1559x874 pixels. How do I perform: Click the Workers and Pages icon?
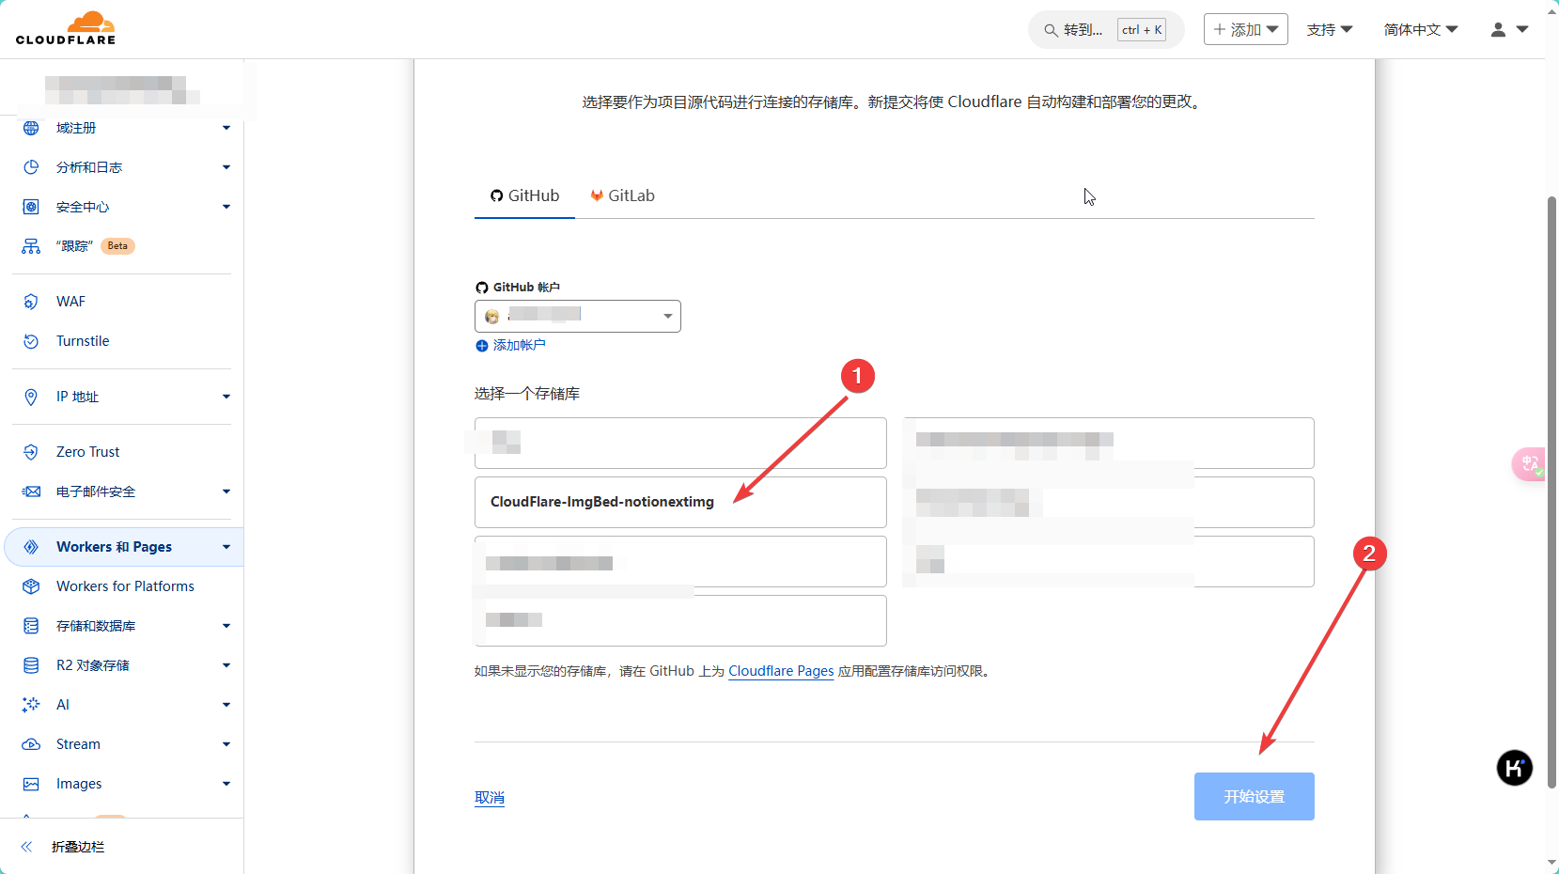[x=31, y=547]
